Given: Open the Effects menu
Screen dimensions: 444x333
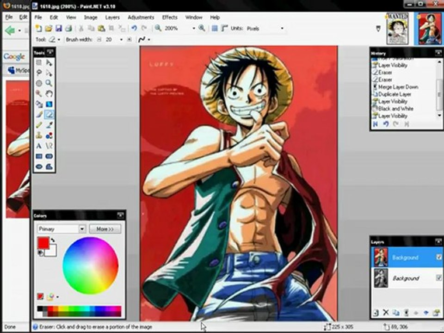Looking at the screenshot, I should coord(170,17).
